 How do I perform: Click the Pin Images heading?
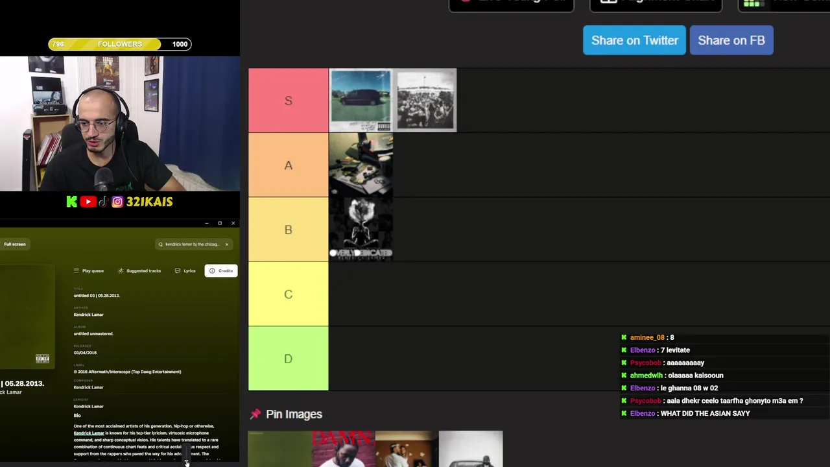point(294,414)
